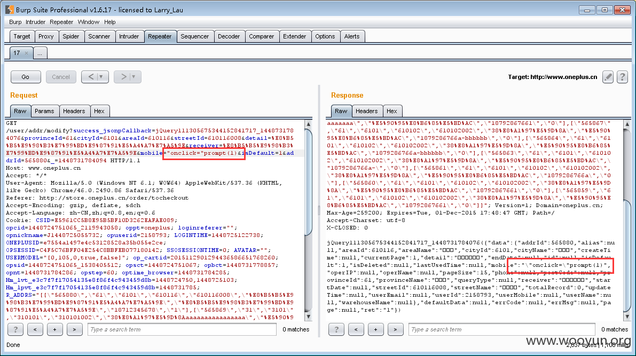Click the Response search term field
Viewport: 636px width, 356px height.
click(x=502, y=329)
